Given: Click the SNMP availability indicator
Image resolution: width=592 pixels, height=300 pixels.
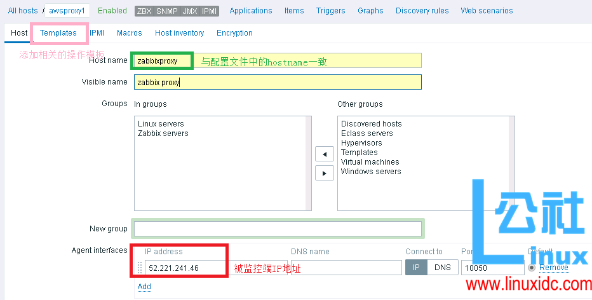Looking at the screenshot, I should pos(167,11).
